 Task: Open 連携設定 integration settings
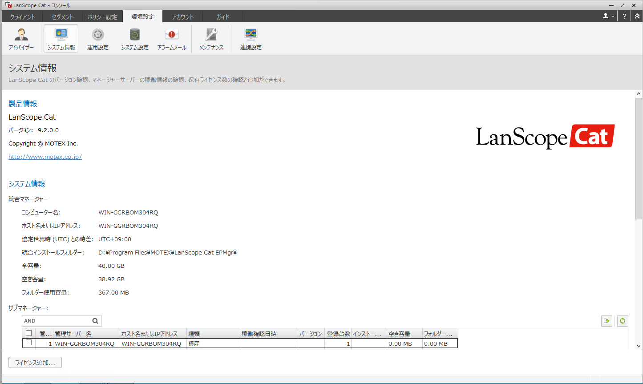tap(251, 38)
